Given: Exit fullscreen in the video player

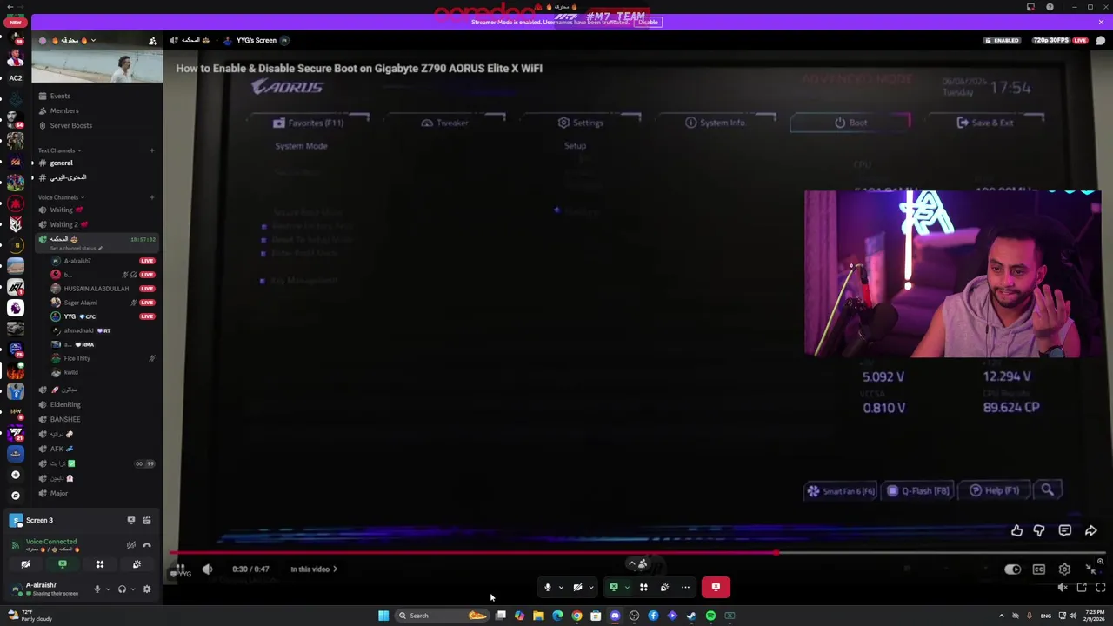Looking at the screenshot, I should pyautogui.click(x=1091, y=569).
